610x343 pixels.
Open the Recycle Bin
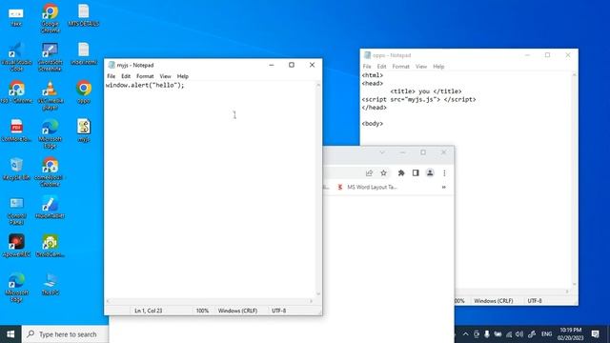16,169
